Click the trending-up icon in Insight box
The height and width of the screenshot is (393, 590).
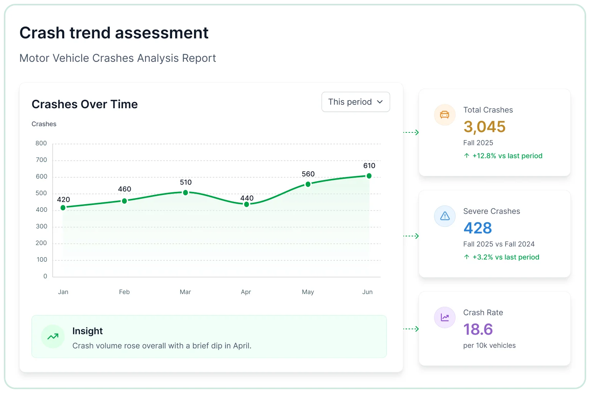click(53, 337)
